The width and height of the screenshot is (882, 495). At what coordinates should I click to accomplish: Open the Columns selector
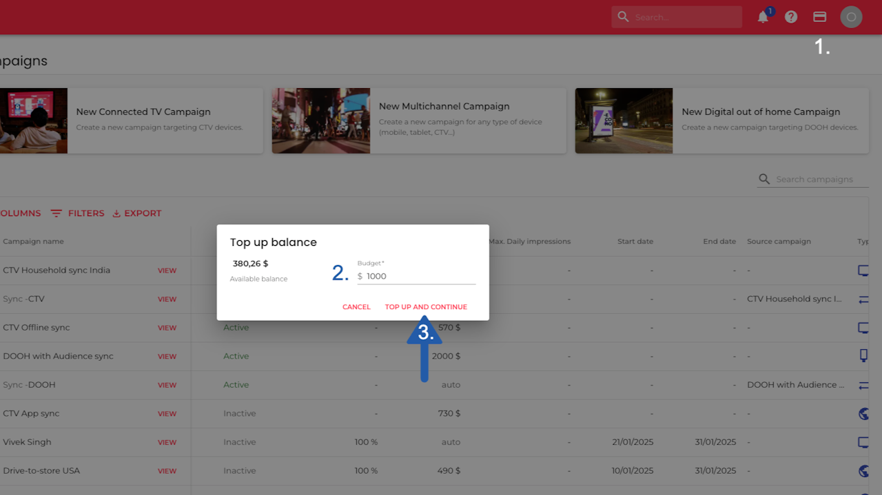[x=19, y=213]
